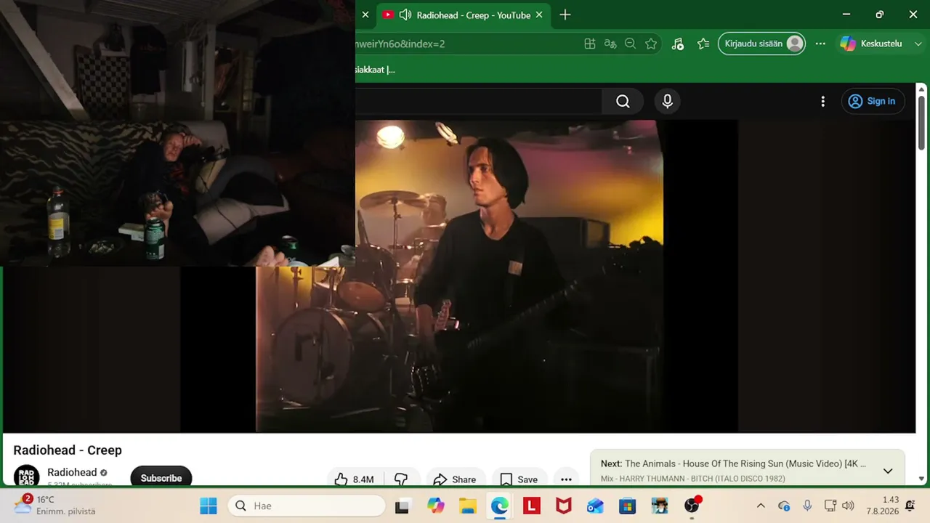Open Edge settings and more menu
The image size is (930, 523).
tap(820, 44)
